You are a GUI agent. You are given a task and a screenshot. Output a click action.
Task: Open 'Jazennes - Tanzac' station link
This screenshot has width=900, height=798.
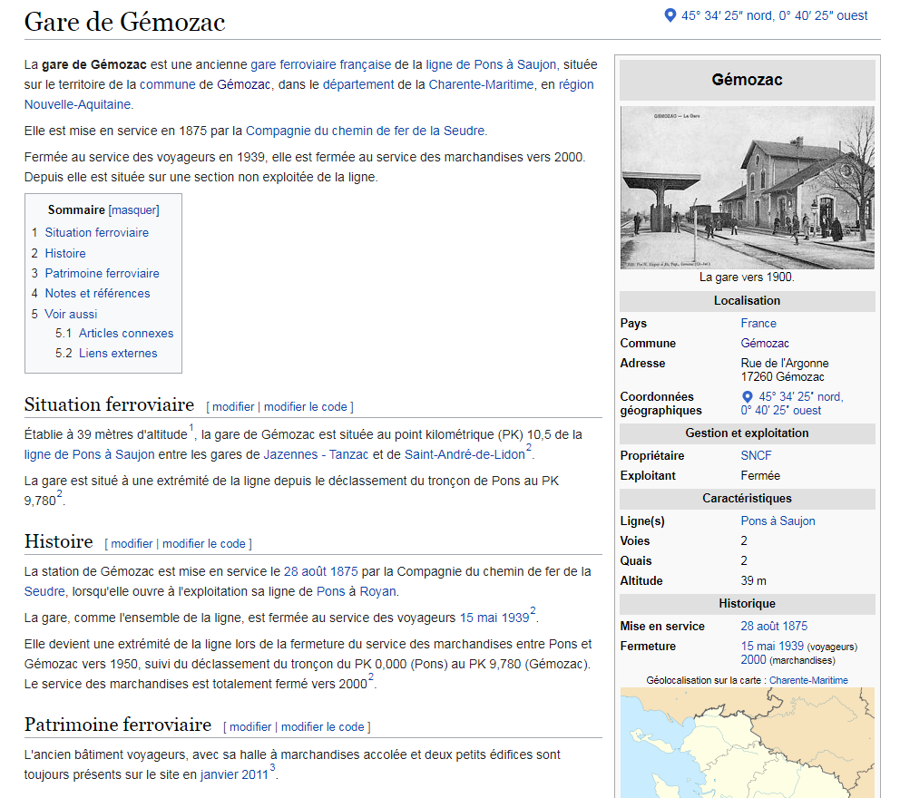click(316, 454)
